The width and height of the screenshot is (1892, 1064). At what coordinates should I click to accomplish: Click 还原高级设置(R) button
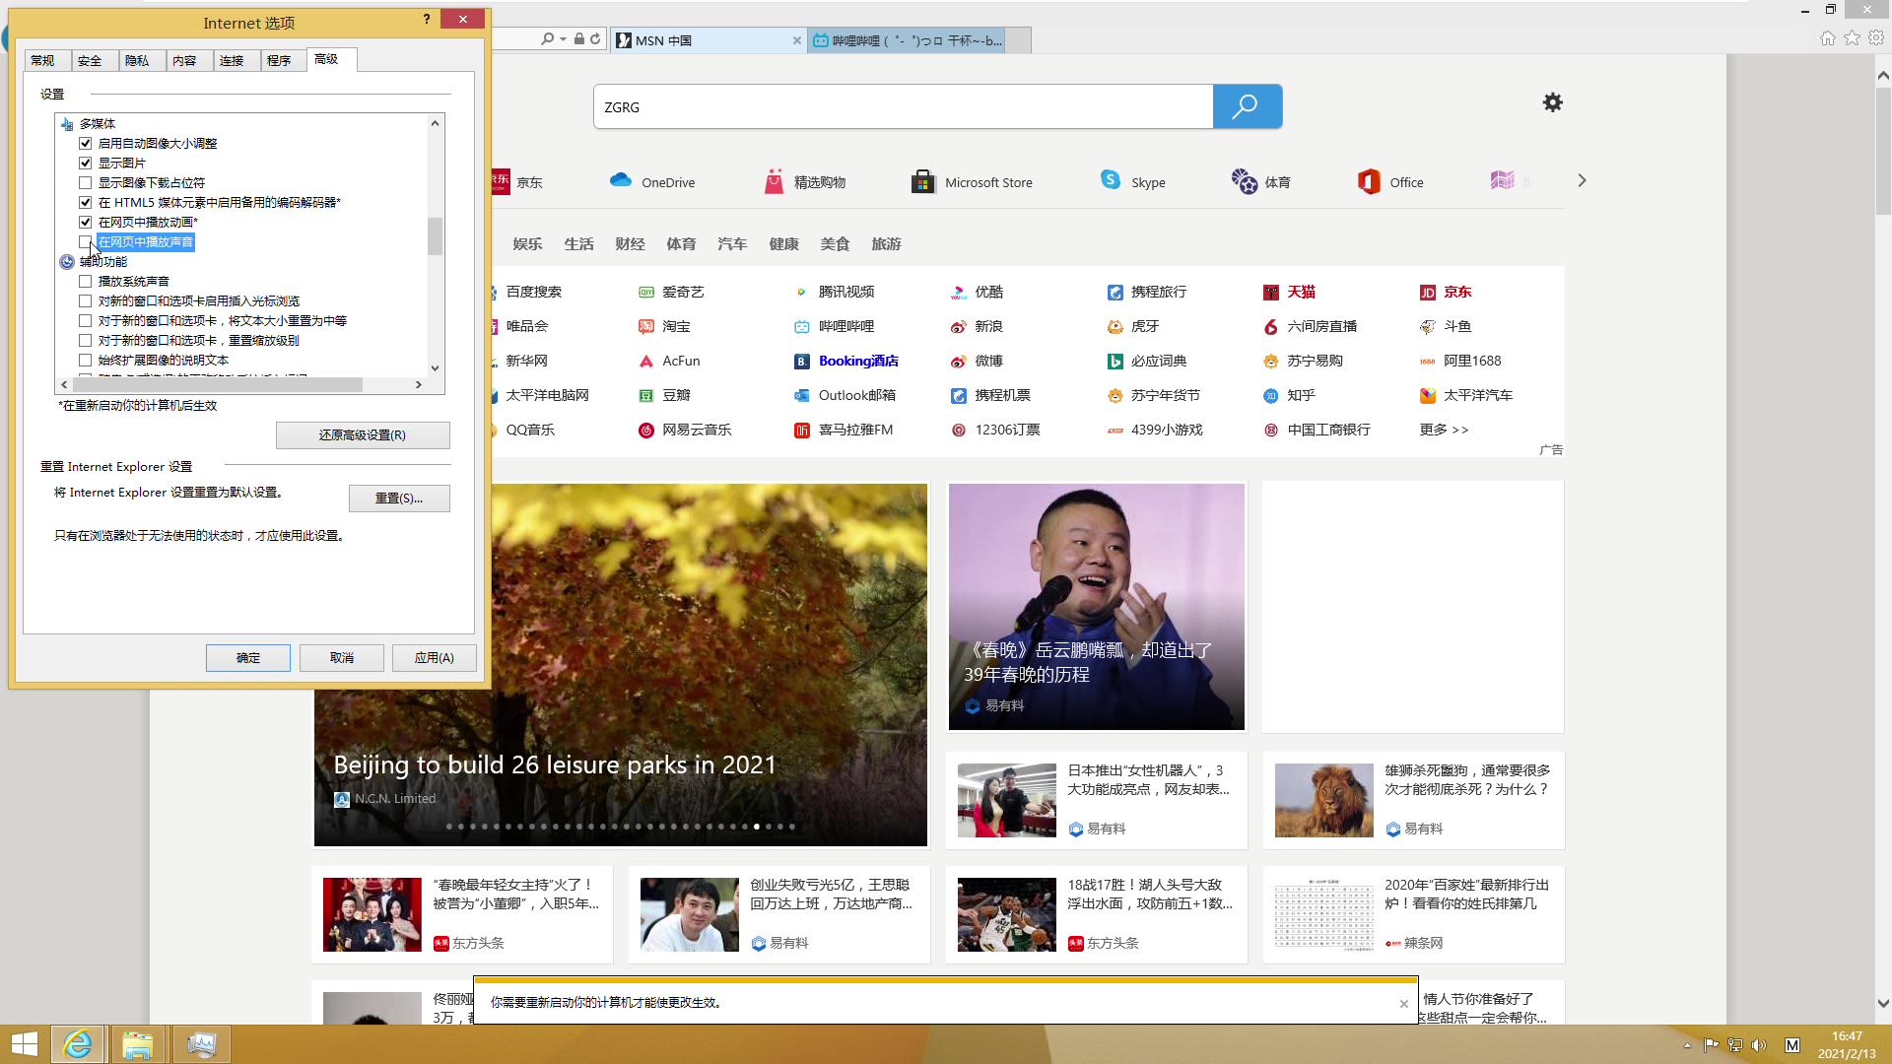point(363,435)
